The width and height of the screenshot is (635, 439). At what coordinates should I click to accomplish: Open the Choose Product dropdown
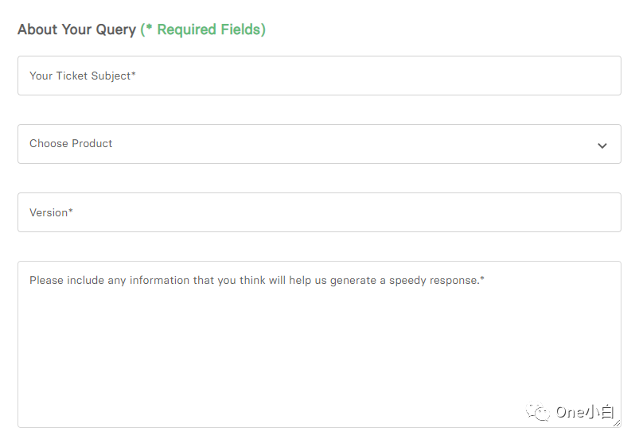(318, 144)
